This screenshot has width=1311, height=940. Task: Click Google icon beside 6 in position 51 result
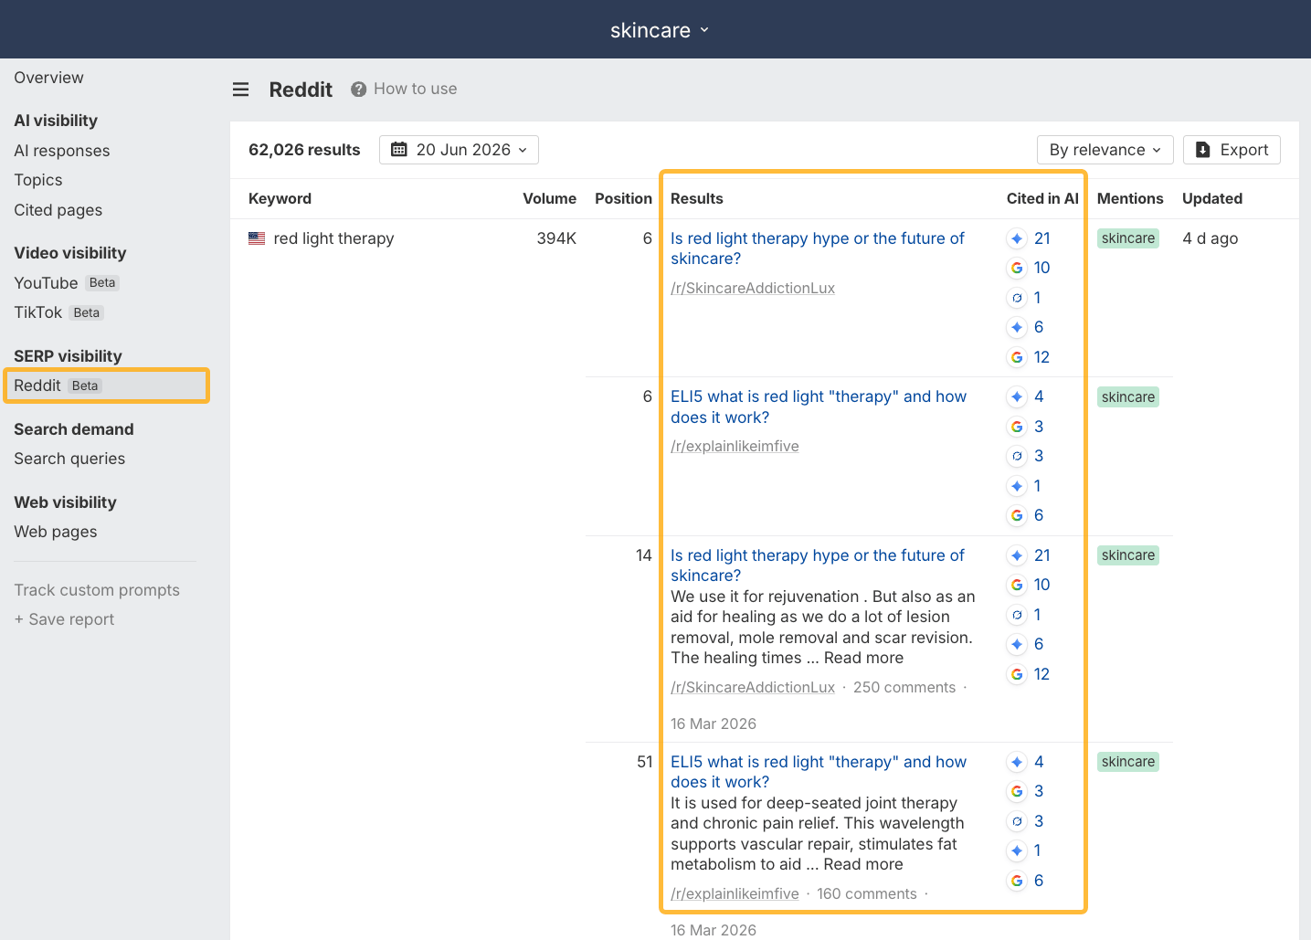click(x=1017, y=881)
